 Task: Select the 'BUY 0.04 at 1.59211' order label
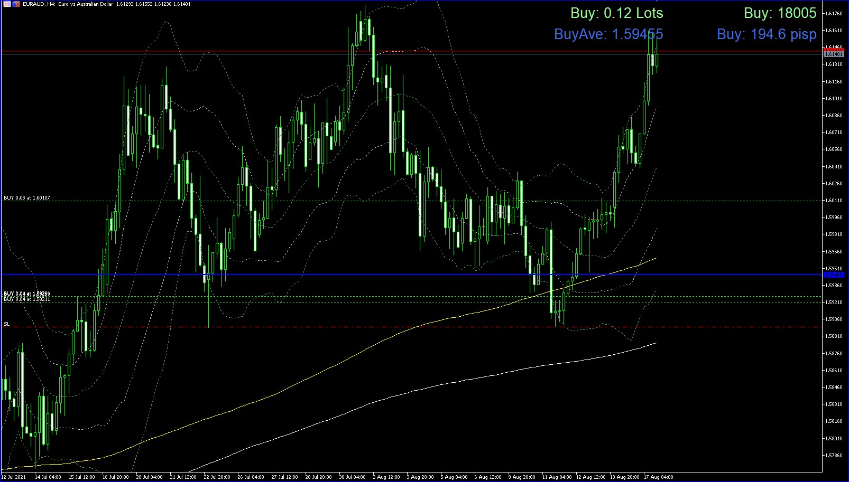(x=27, y=299)
